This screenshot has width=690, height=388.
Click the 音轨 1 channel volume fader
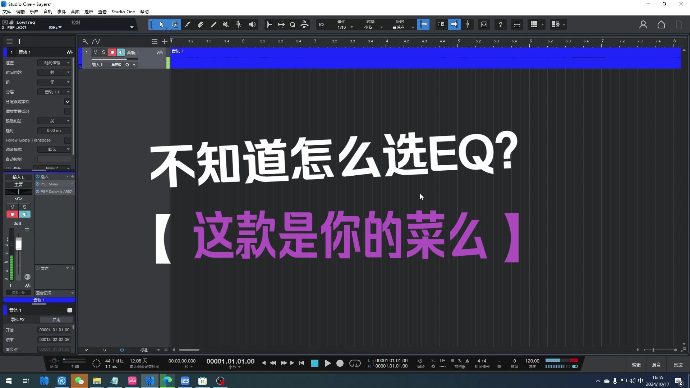(x=19, y=244)
